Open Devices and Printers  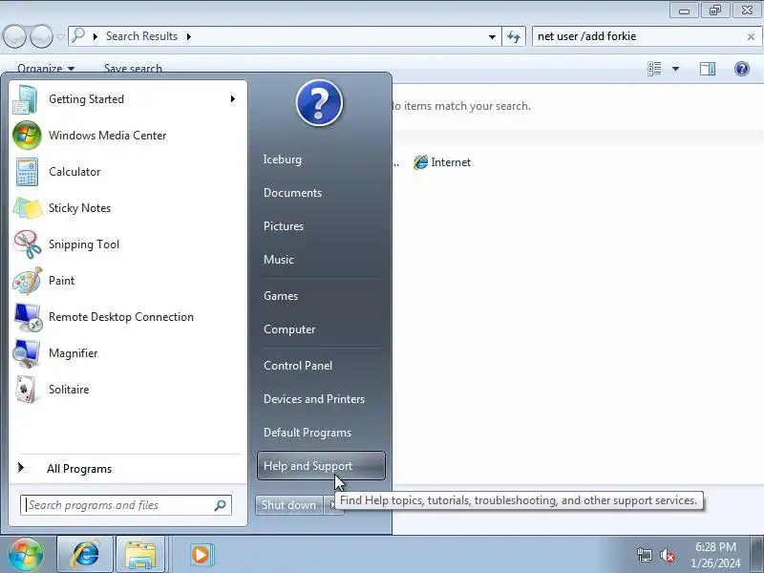[x=314, y=399]
